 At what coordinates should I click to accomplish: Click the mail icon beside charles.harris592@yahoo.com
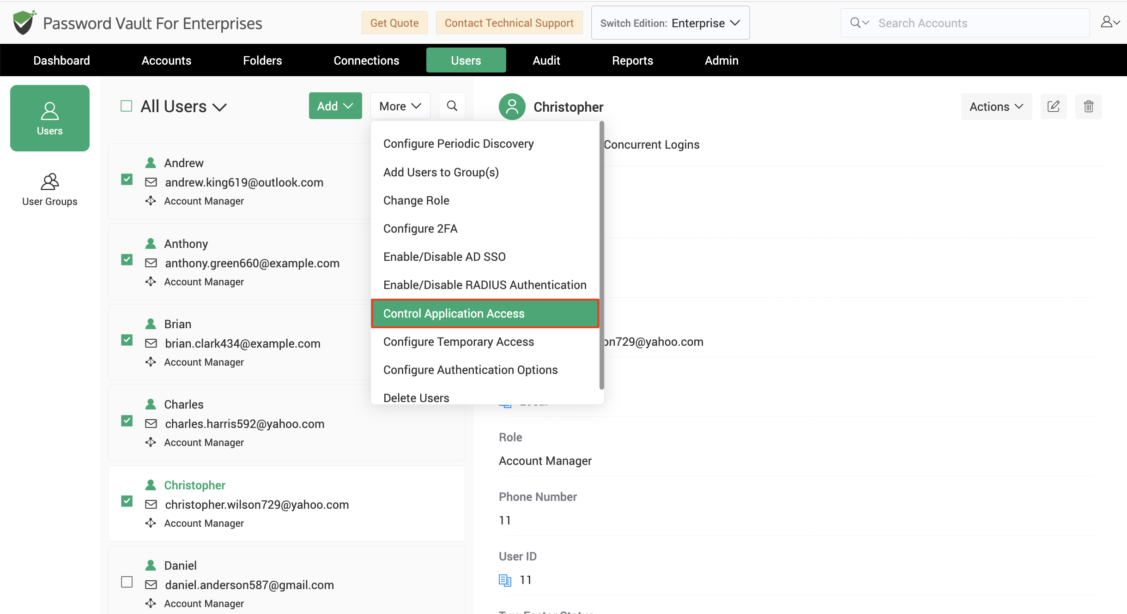(x=151, y=424)
